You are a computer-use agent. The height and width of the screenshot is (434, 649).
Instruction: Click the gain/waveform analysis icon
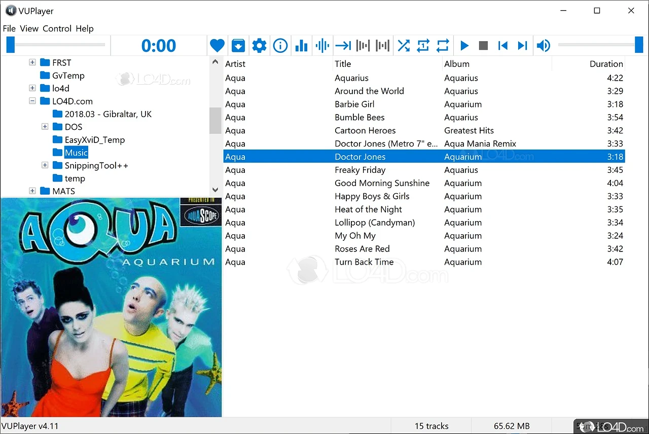322,45
